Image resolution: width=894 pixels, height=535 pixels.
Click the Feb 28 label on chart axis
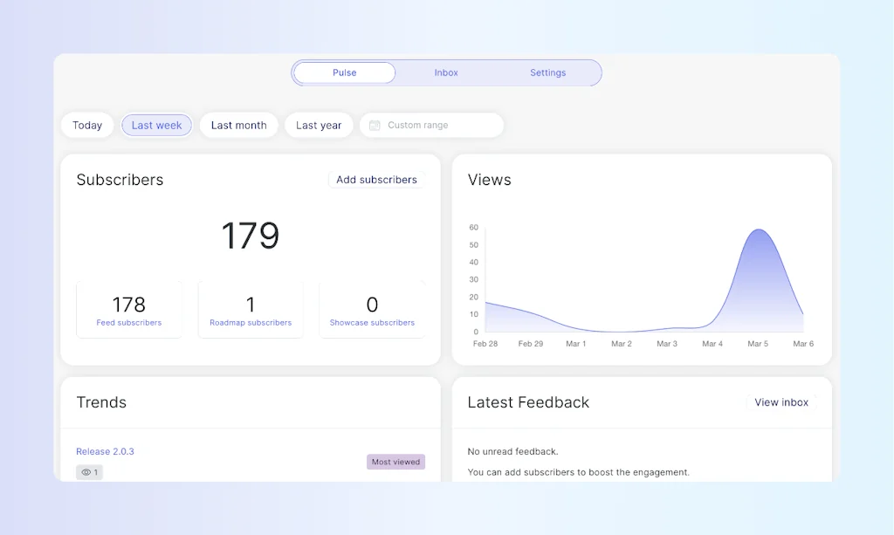click(x=485, y=344)
